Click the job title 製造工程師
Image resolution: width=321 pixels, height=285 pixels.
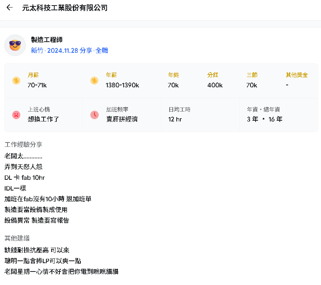click(47, 40)
